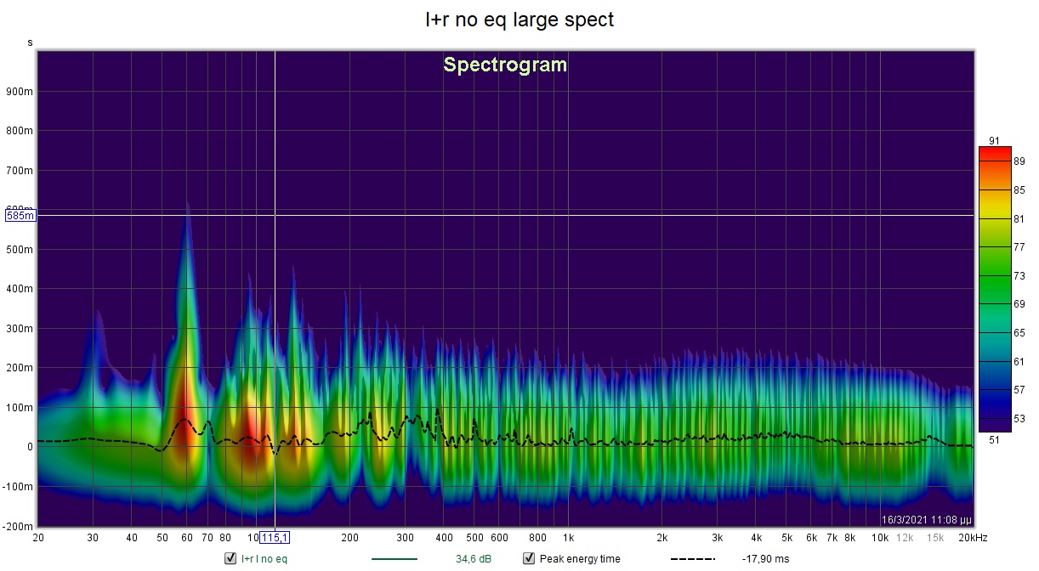The image size is (1039, 571).
Task: Click the -200m time axis label
Action: click(x=19, y=527)
